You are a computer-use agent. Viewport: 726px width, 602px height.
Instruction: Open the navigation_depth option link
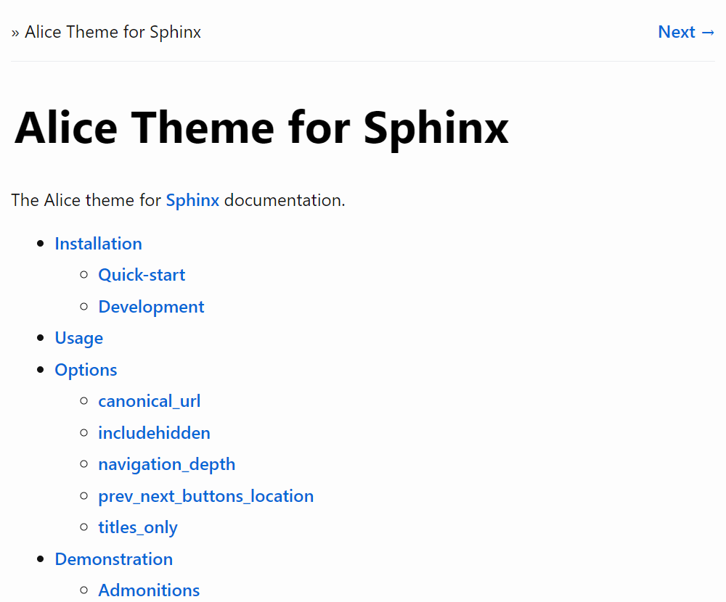(x=167, y=465)
